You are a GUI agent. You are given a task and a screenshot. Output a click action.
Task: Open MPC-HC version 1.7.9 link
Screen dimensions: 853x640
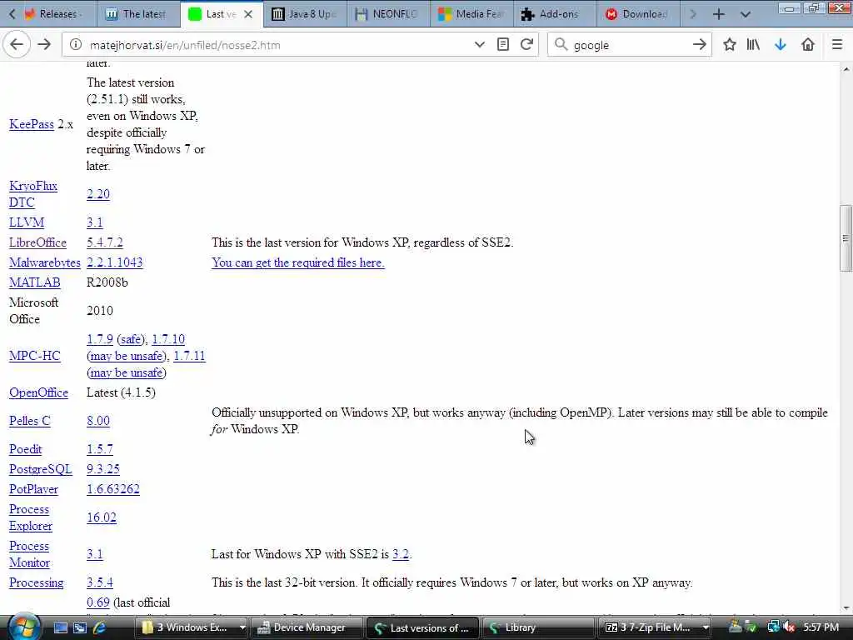click(100, 340)
